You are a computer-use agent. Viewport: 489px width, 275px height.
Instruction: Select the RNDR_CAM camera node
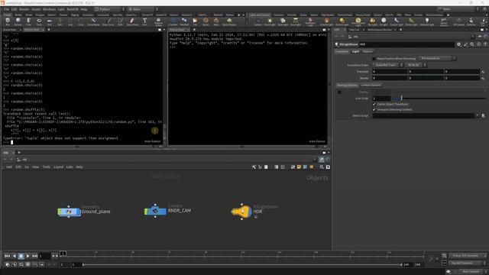pos(155,211)
